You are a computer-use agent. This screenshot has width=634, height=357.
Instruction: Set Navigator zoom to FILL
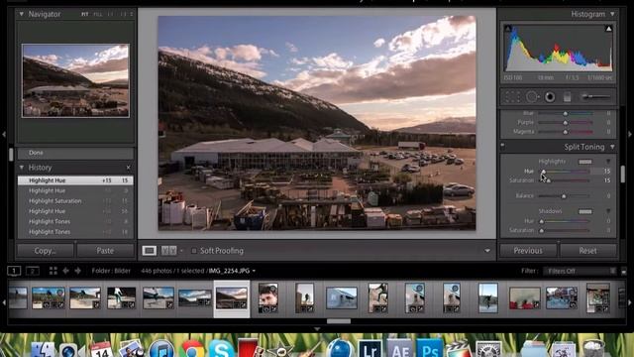[x=97, y=14]
